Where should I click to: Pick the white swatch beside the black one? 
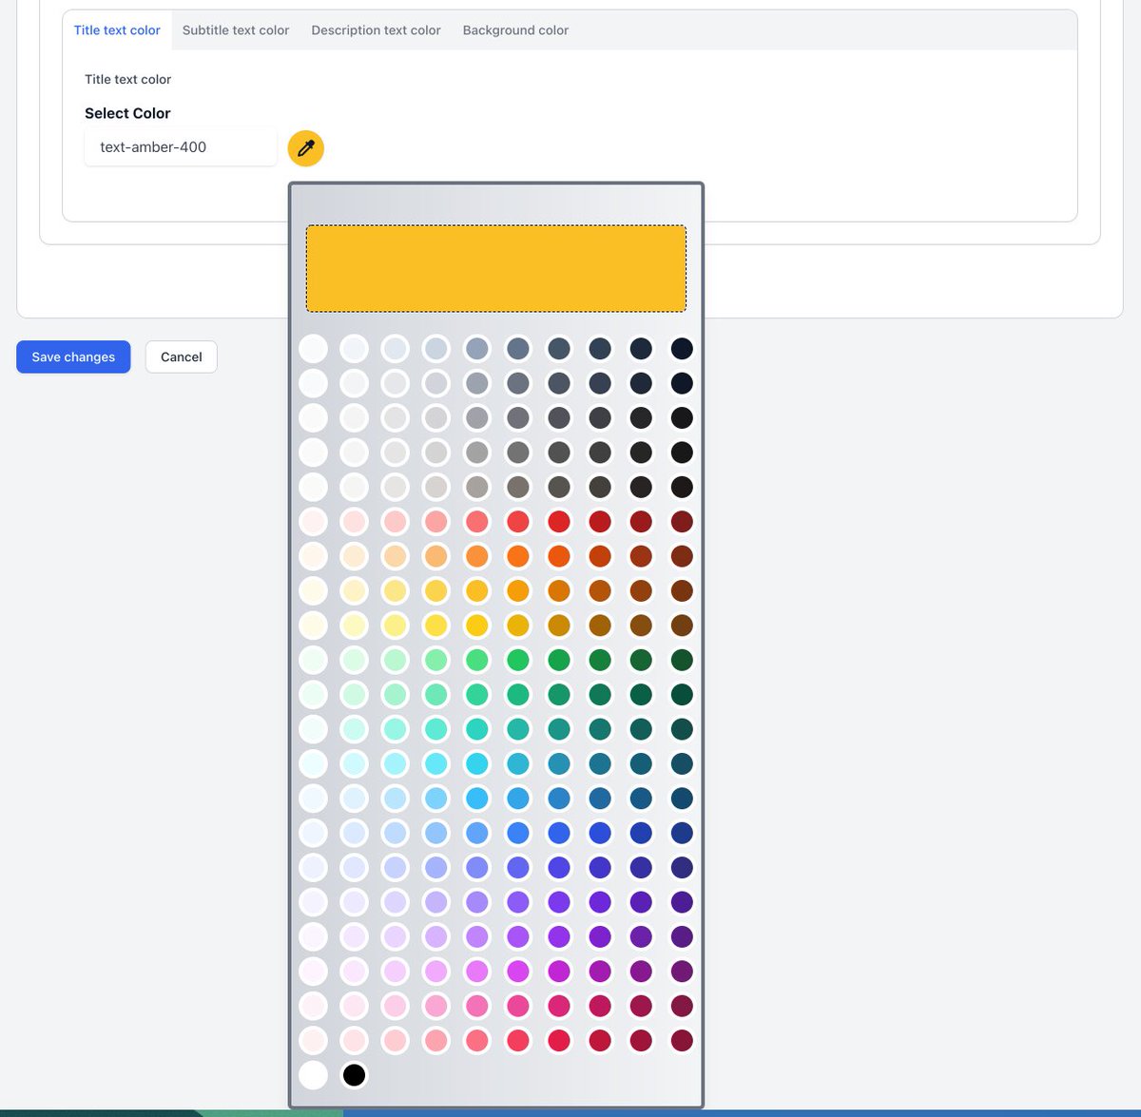(313, 1075)
